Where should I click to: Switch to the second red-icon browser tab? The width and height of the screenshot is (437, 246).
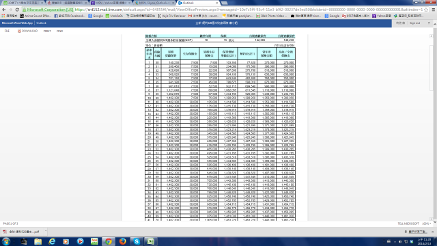point(66,3)
